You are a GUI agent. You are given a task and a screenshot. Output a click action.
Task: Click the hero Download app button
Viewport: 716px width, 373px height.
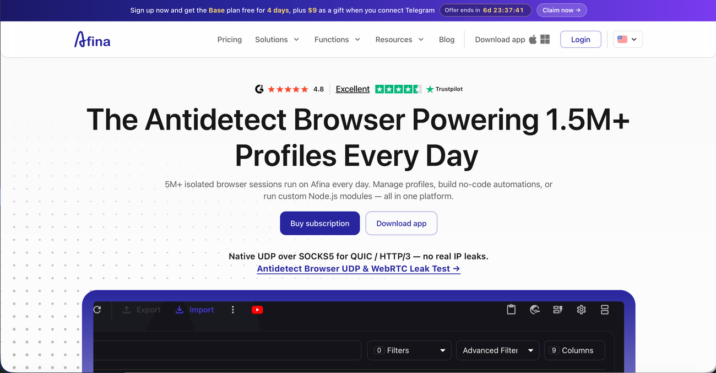pyautogui.click(x=402, y=223)
